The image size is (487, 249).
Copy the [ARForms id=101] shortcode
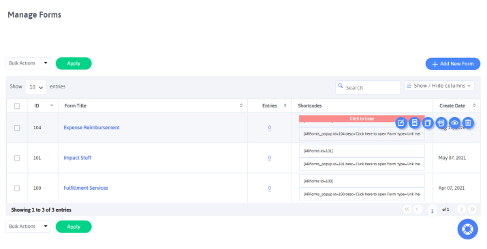362,151
